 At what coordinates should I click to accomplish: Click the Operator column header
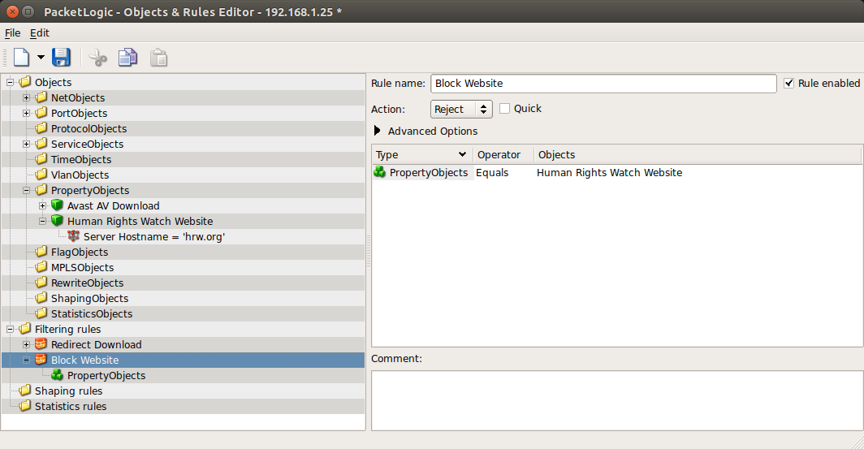click(503, 155)
